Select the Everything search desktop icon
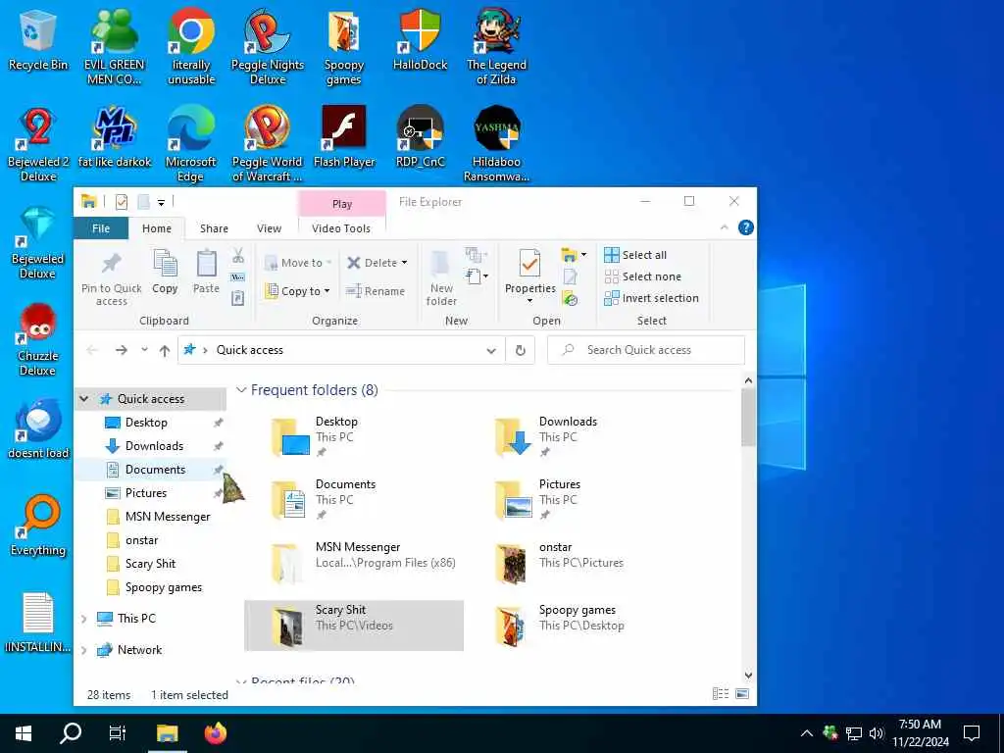1004x753 pixels. point(38,526)
